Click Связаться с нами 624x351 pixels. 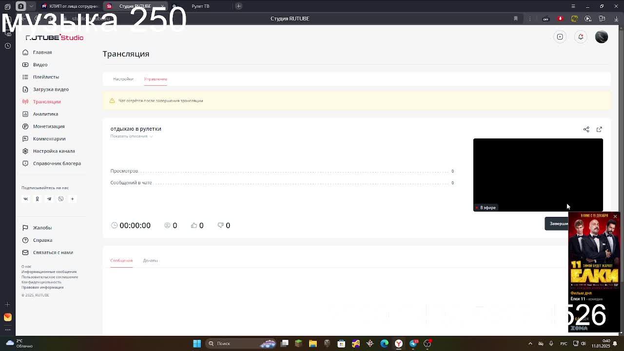click(48, 253)
